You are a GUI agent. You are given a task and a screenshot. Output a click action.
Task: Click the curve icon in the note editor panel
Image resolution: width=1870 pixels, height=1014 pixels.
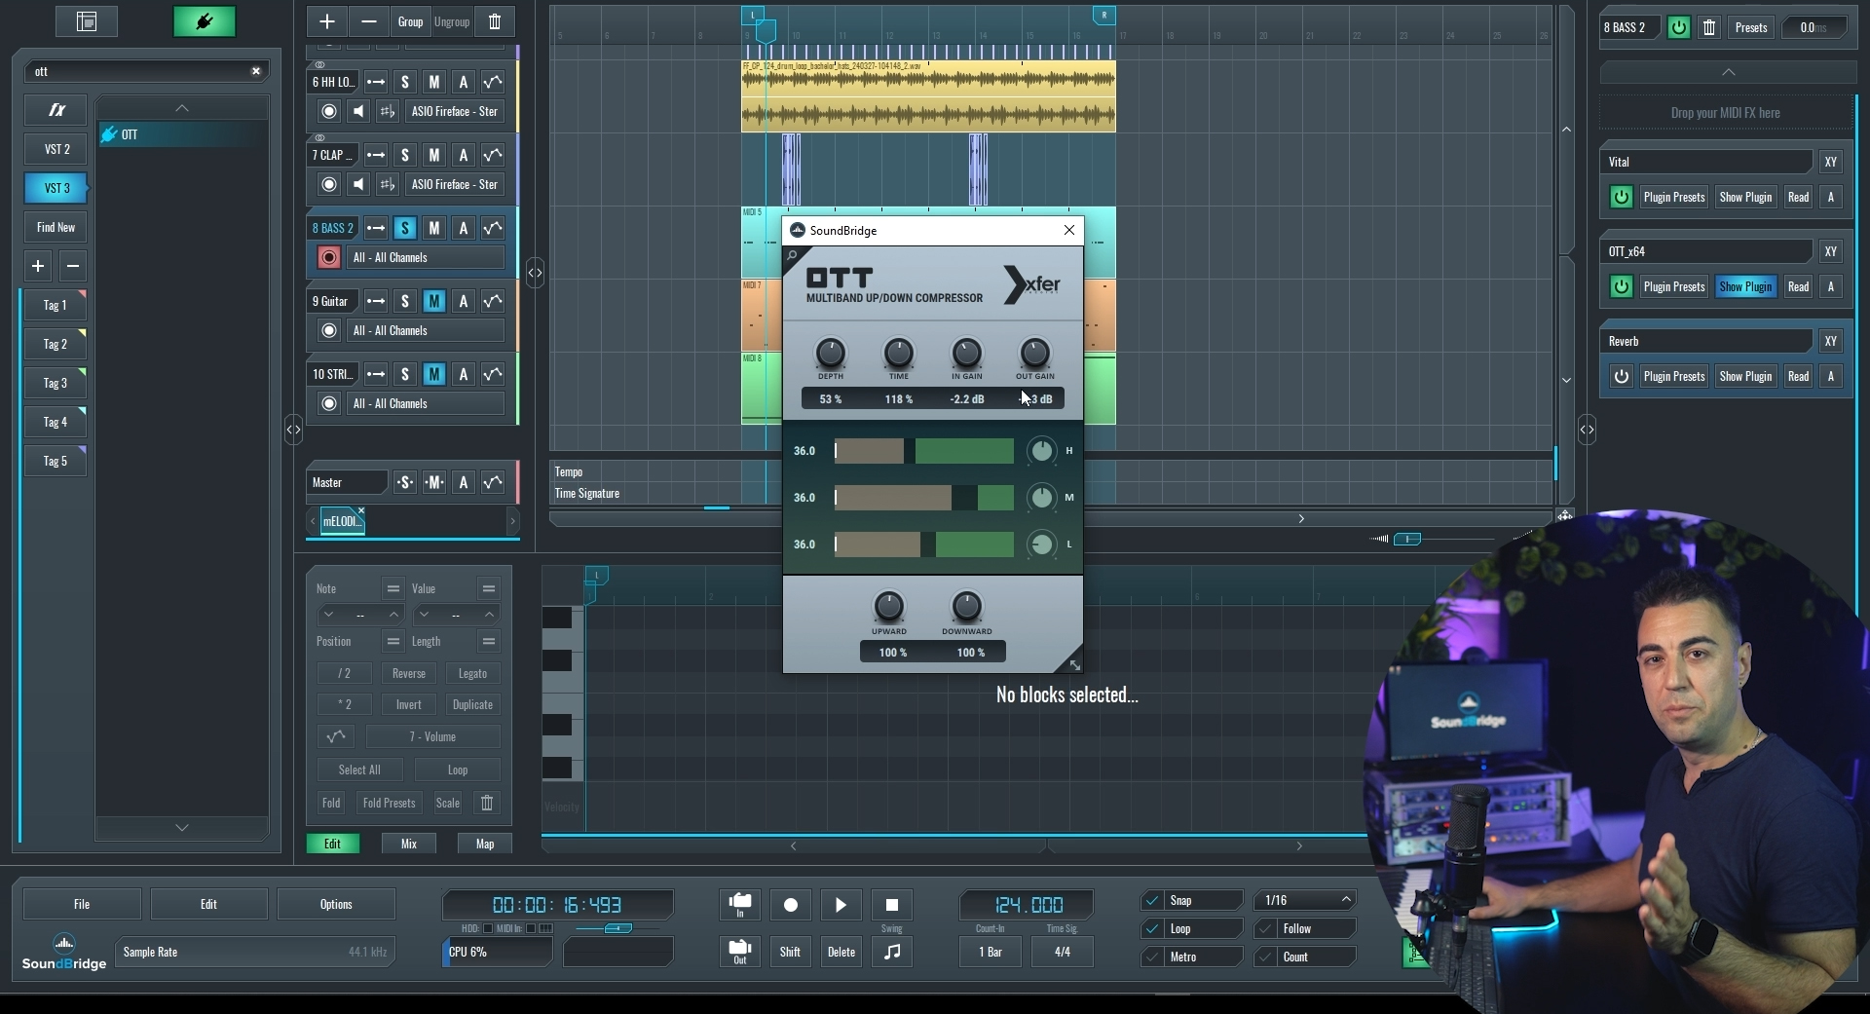click(336, 736)
